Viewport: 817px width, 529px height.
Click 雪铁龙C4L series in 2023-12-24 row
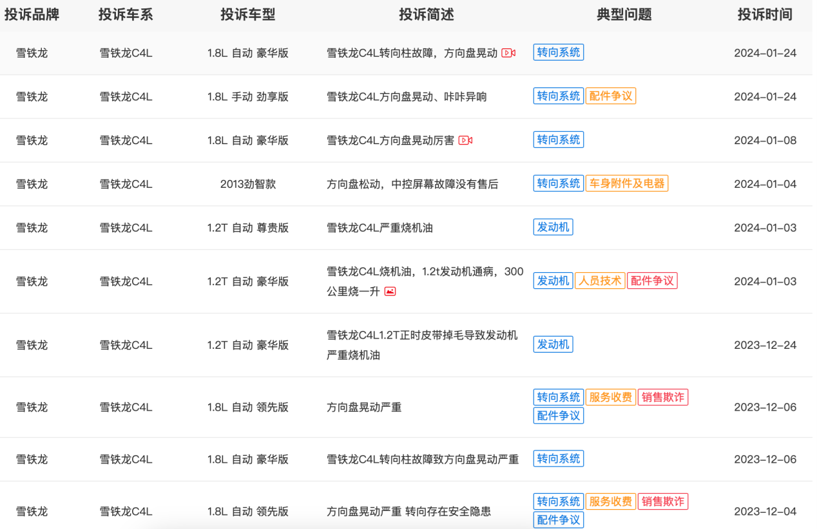[126, 345]
